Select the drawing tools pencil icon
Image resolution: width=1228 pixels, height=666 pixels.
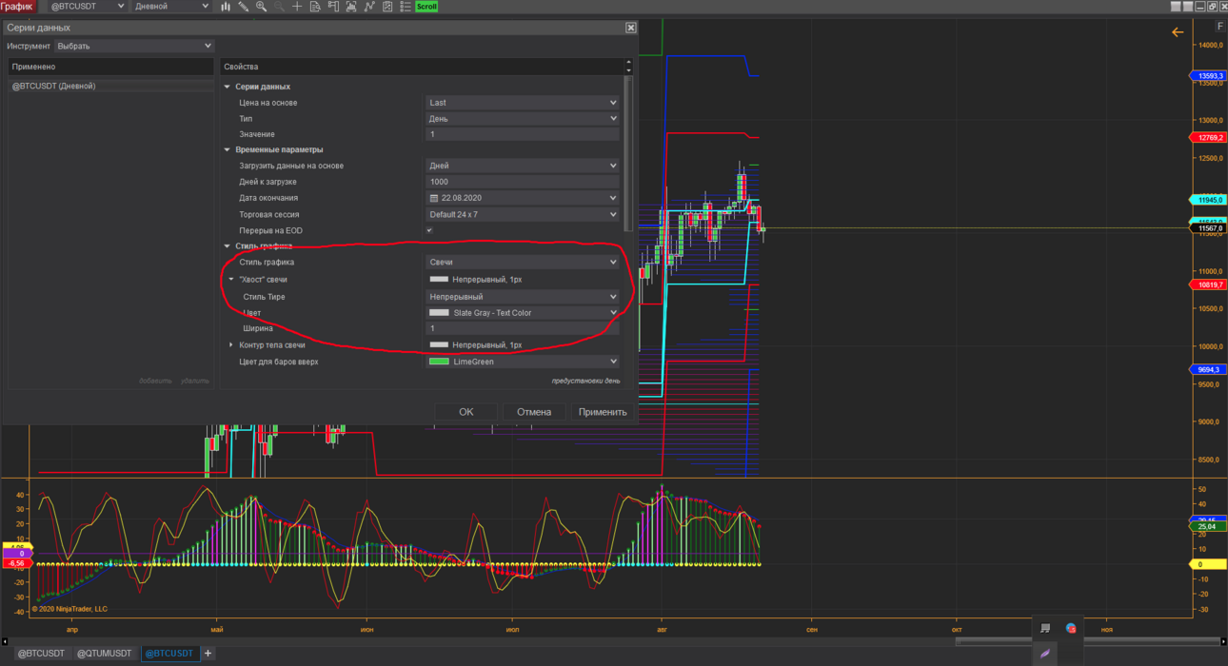tap(244, 7)
